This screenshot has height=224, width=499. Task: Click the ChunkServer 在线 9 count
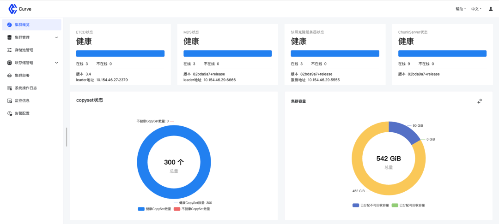pyautogui.click(x=404, y=64)
